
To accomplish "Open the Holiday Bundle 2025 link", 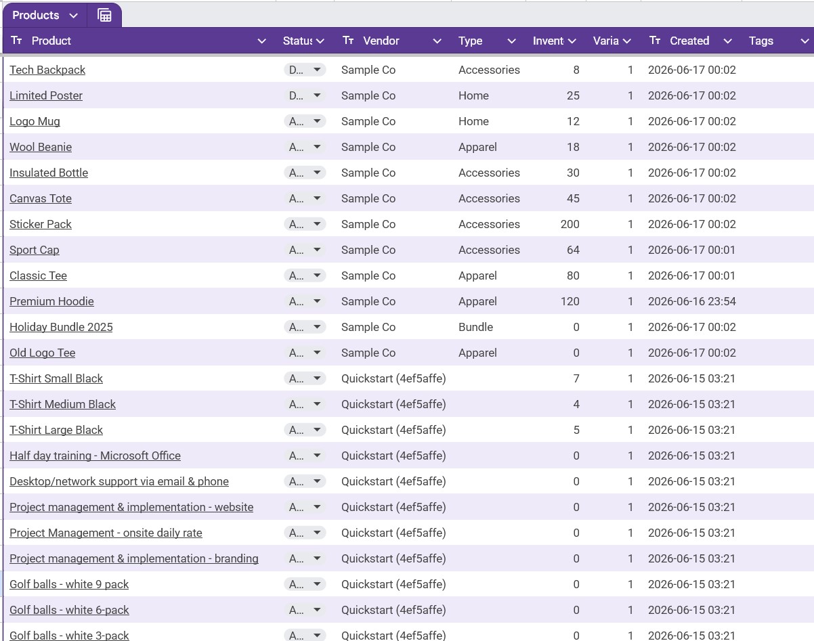I will [x=61, y=327].
